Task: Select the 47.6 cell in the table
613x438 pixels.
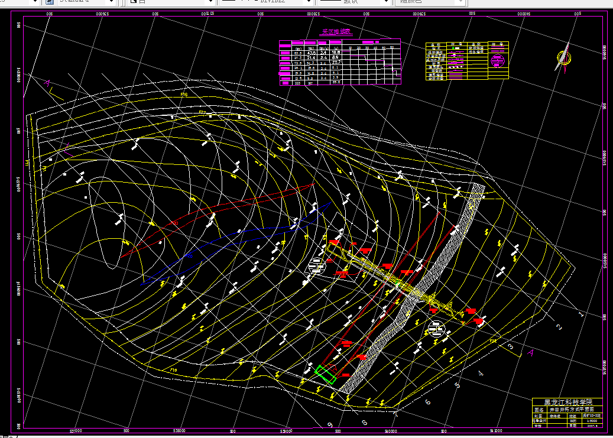Action: (x=311, y=53)
